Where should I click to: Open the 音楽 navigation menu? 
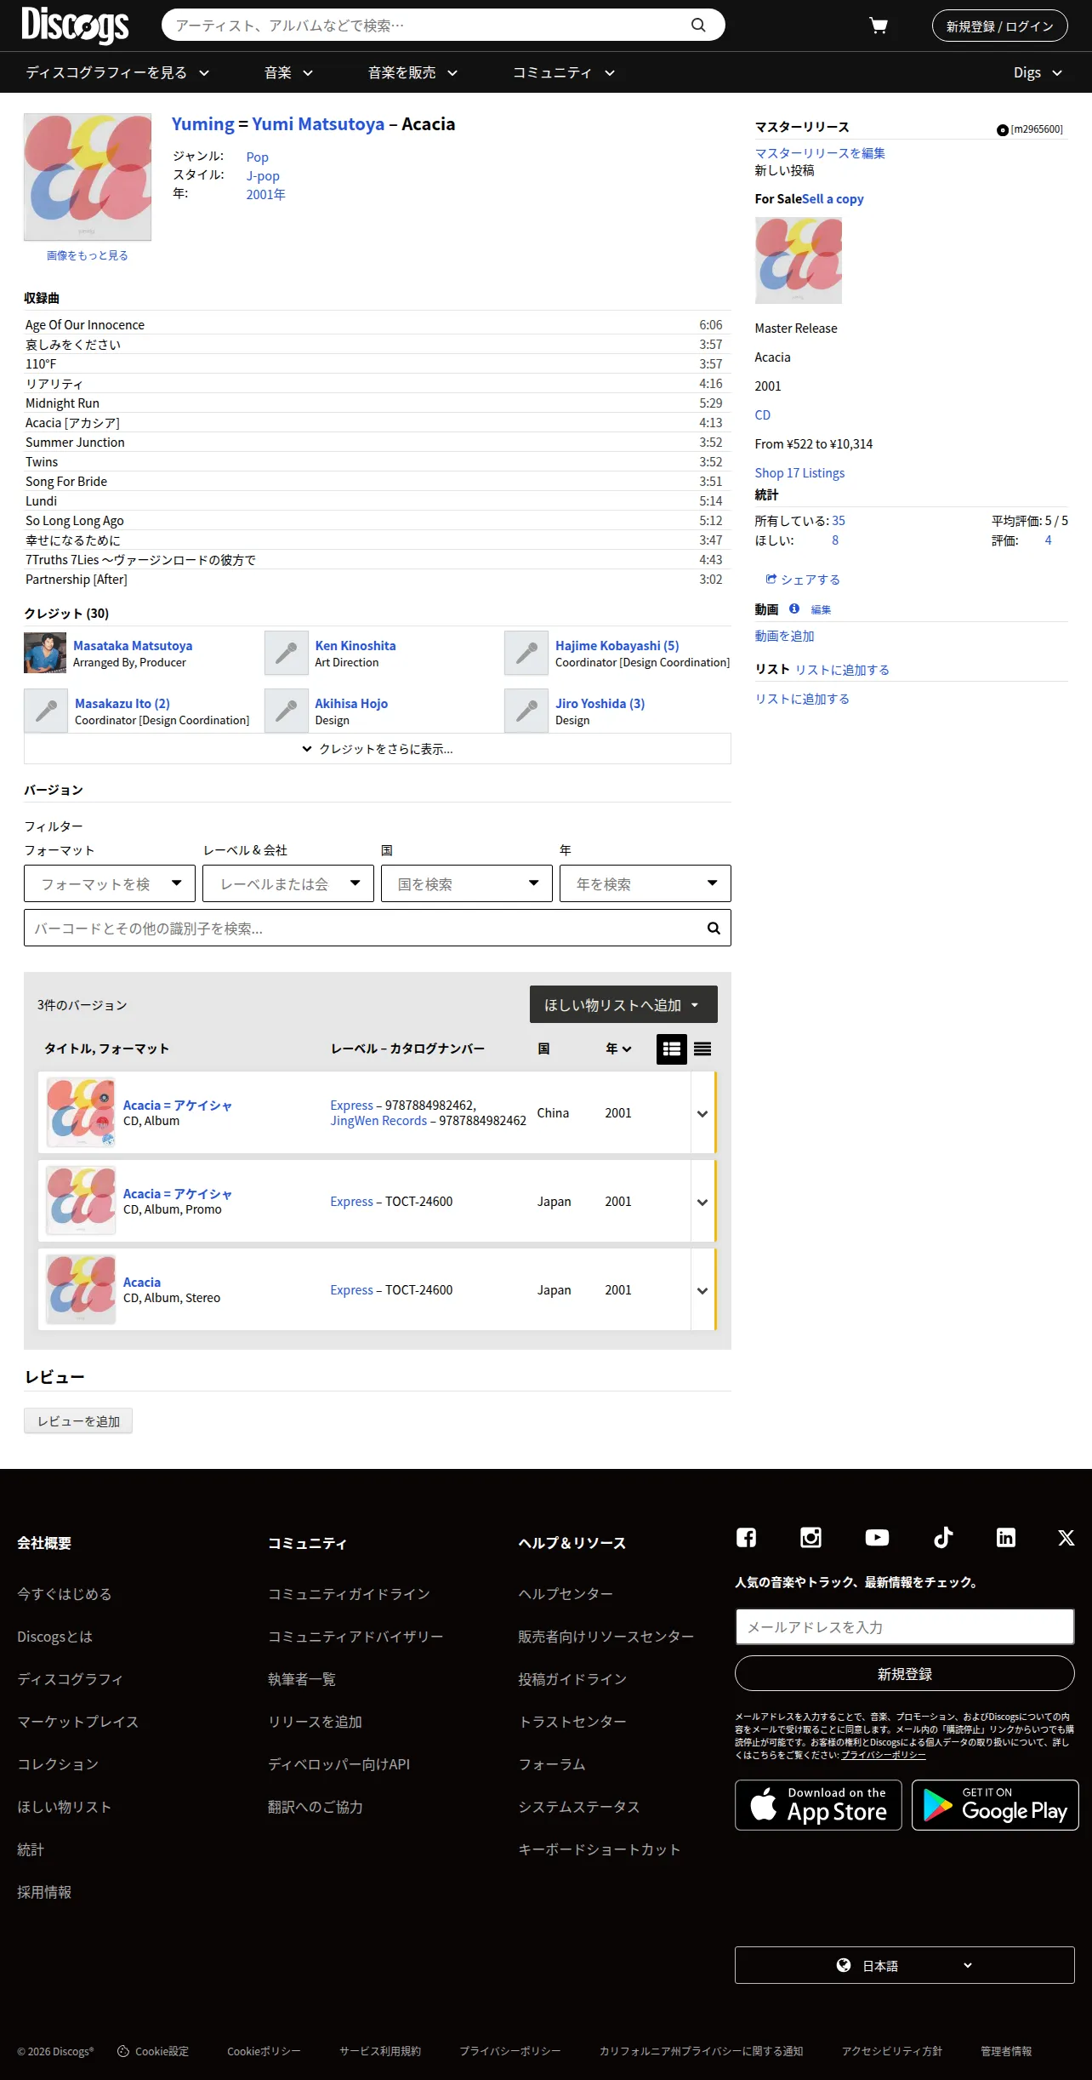pyautogui.click(x=288, y=72)
